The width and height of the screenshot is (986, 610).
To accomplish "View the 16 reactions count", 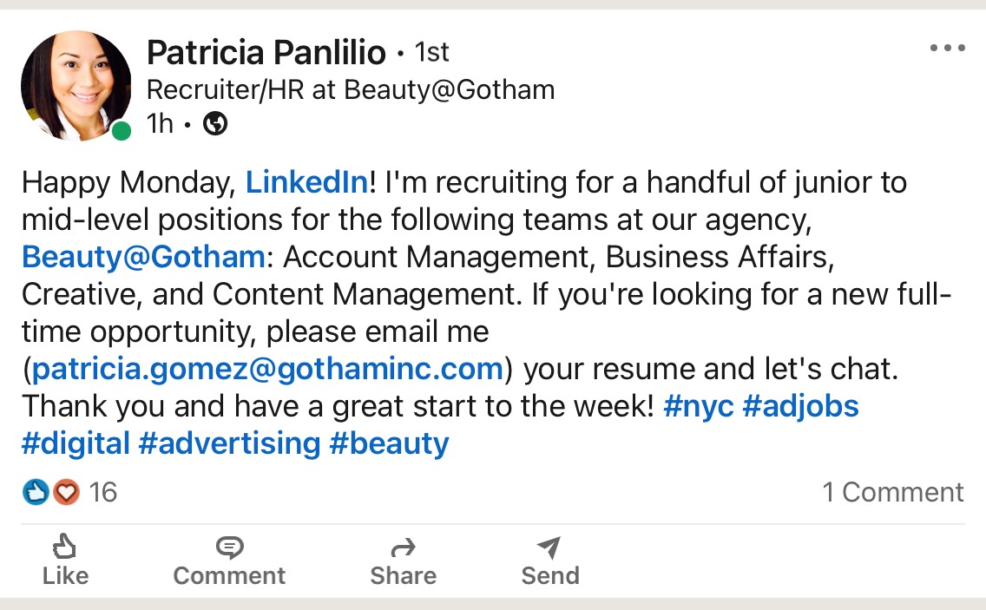I will 102,492.
